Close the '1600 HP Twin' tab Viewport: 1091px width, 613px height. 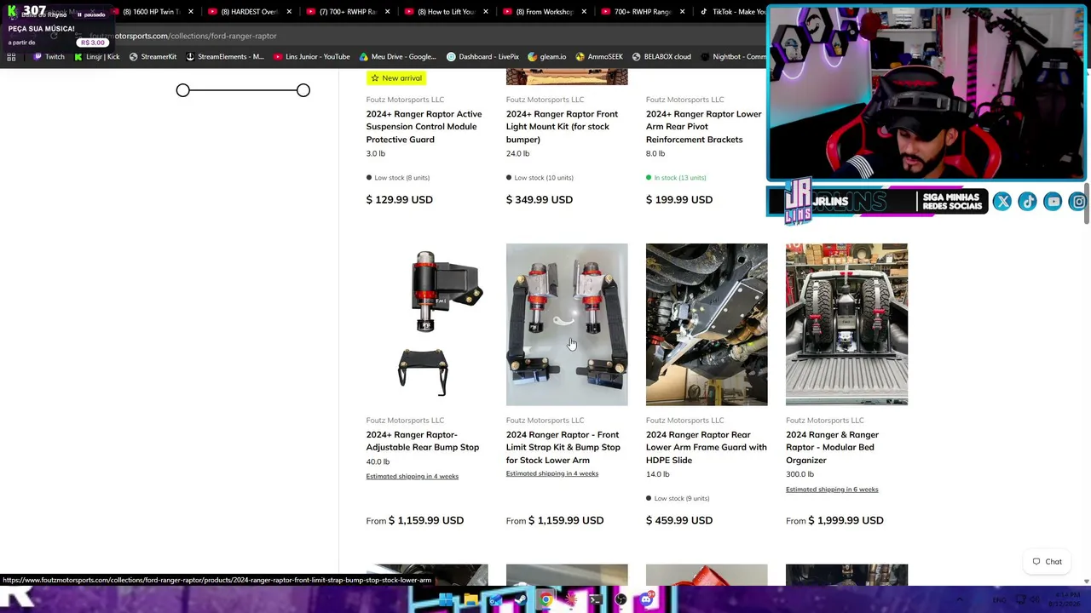tap(190, 12)
